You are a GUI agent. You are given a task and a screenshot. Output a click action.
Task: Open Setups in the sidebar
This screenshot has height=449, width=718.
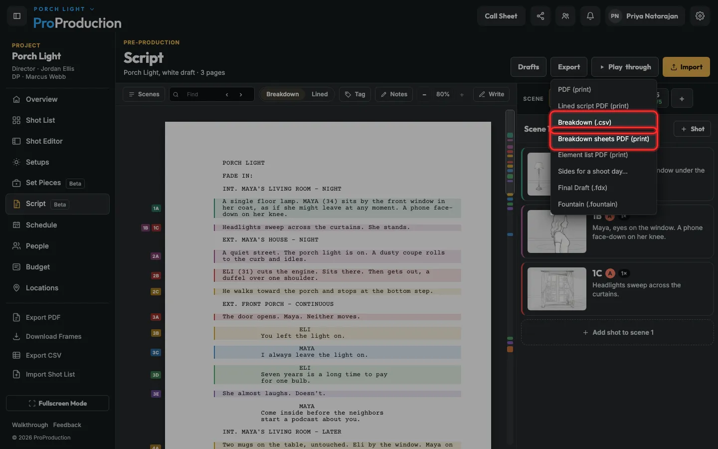click(x=58, y=162)
